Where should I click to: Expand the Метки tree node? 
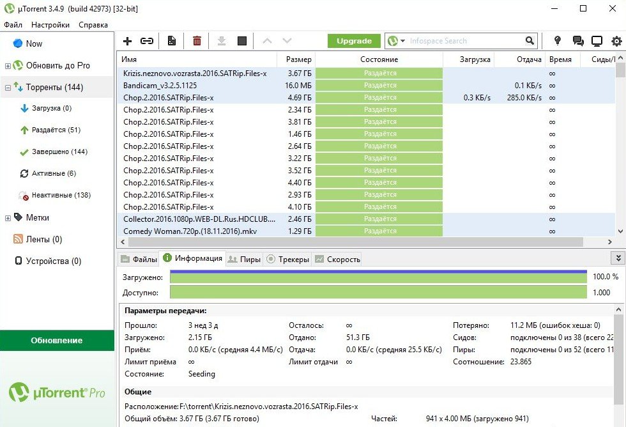(8, 218)
